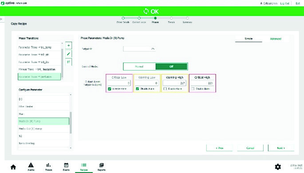Disable the Critical Low alarm checkbox

point(110,89)
